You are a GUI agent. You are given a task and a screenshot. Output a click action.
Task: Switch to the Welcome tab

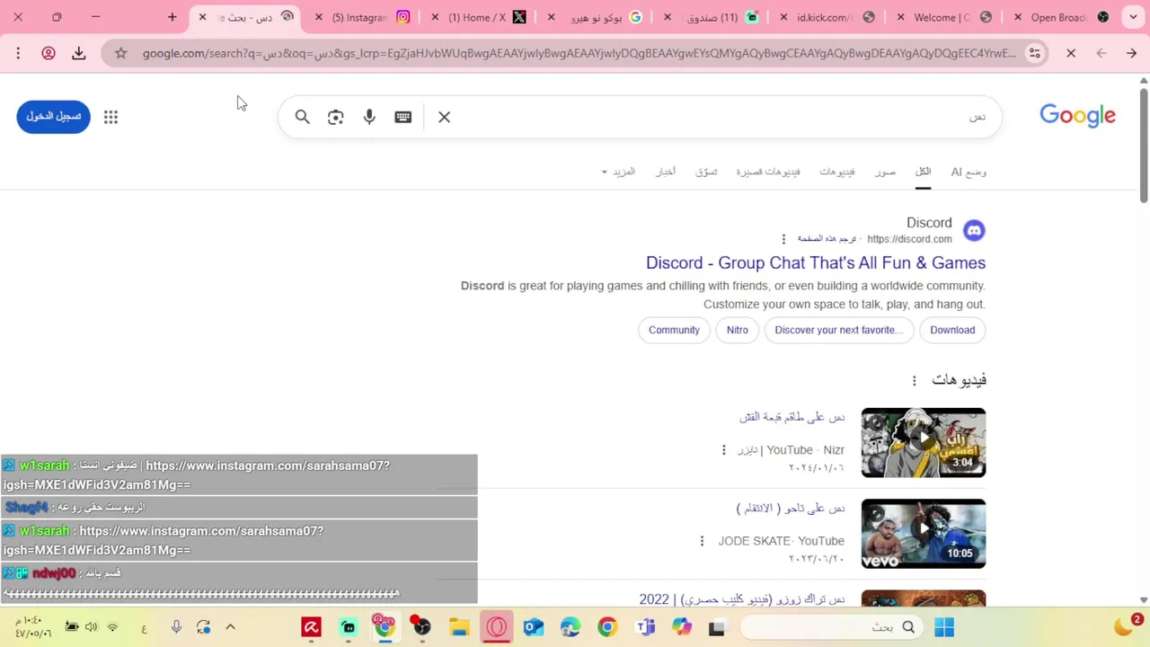(x=943, y=17)
